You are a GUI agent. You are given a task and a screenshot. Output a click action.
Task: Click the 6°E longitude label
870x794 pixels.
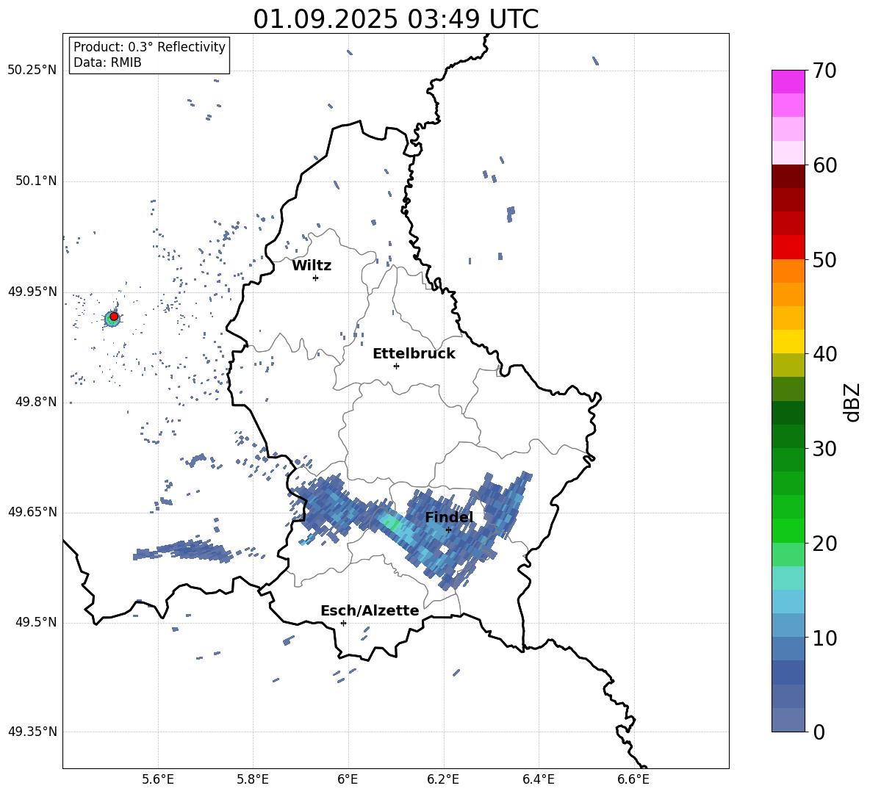click(x=348, y=779)
